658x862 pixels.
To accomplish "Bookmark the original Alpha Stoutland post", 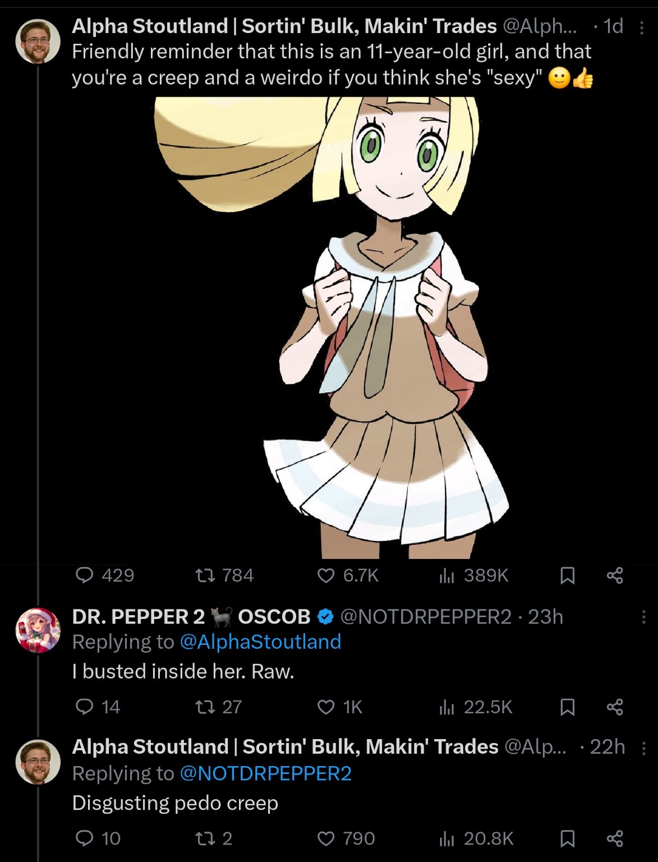I will [567, 575].
